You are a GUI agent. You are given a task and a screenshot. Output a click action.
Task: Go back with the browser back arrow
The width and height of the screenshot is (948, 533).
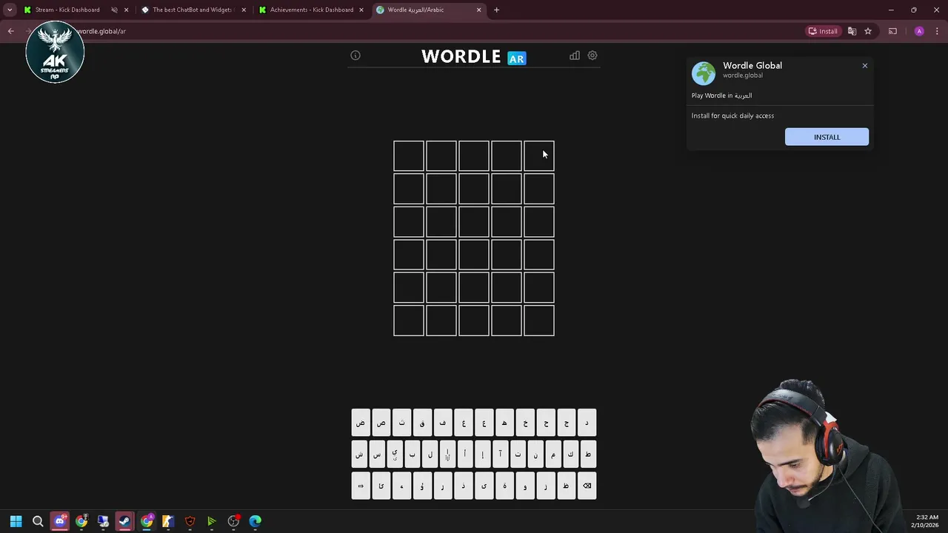tap(11, 31)
